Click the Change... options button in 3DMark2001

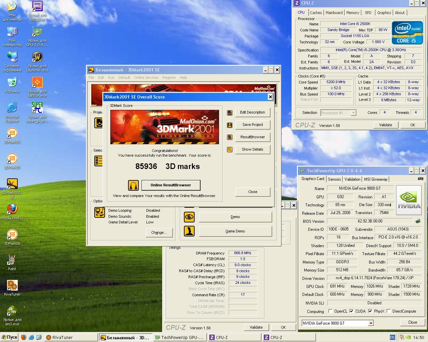point(159,232)
